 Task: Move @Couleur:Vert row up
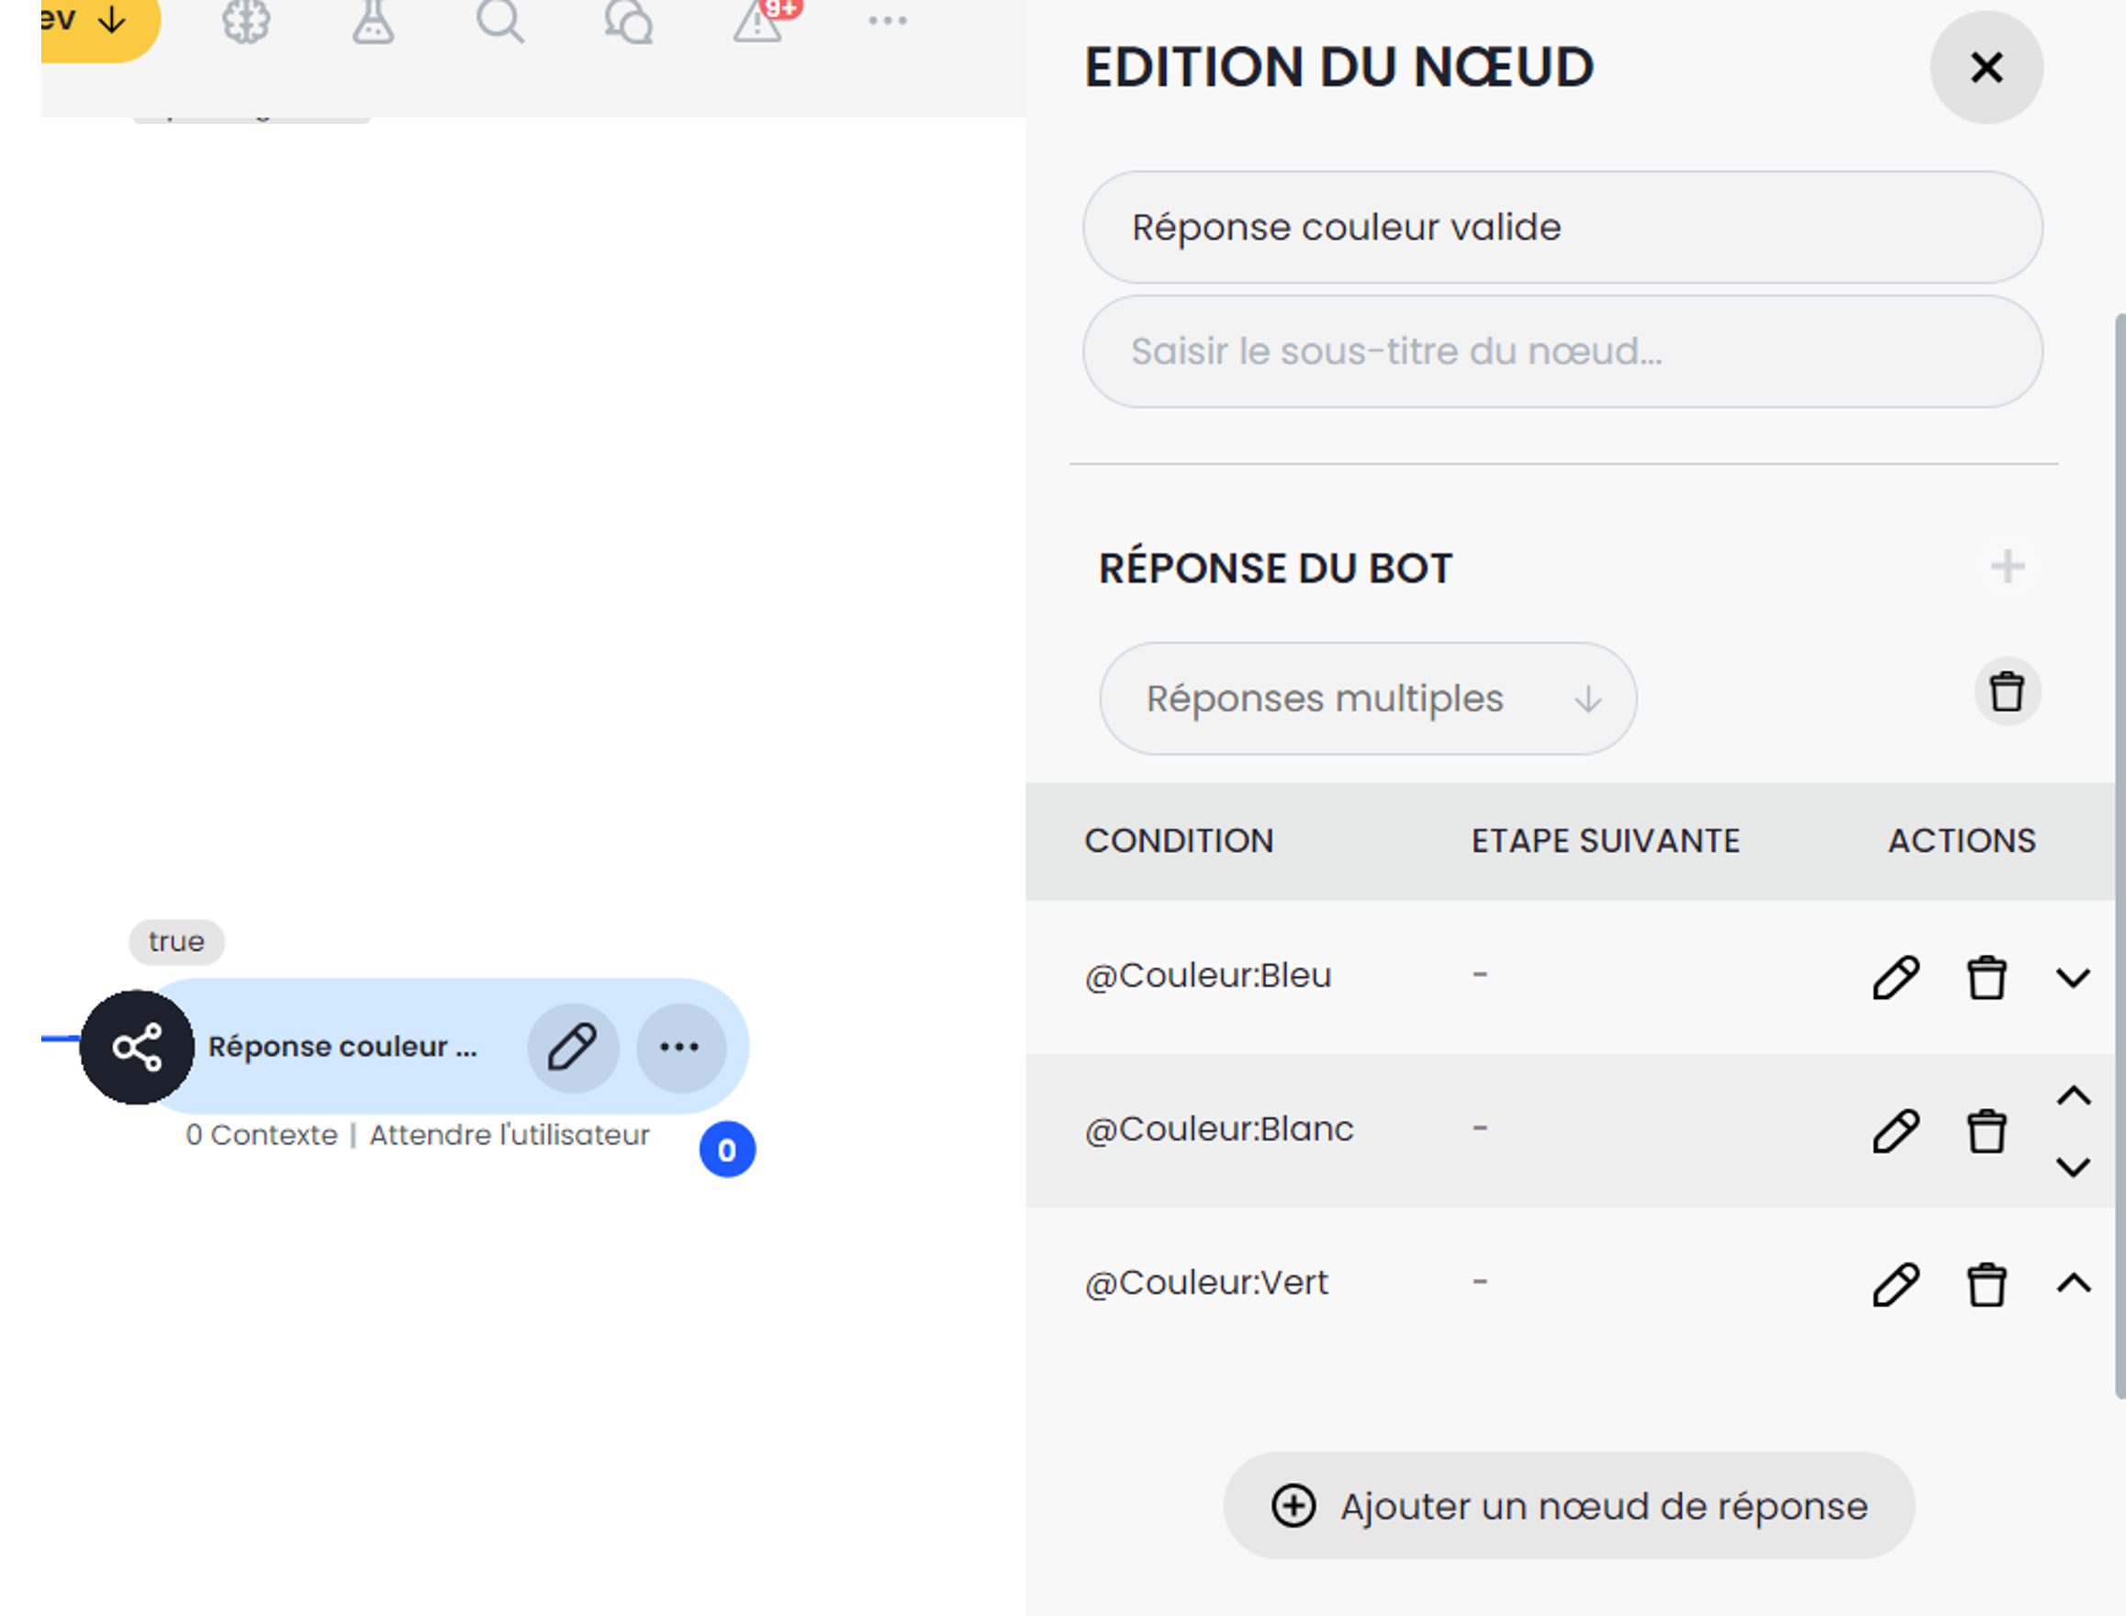(x=2073, y=1284)
